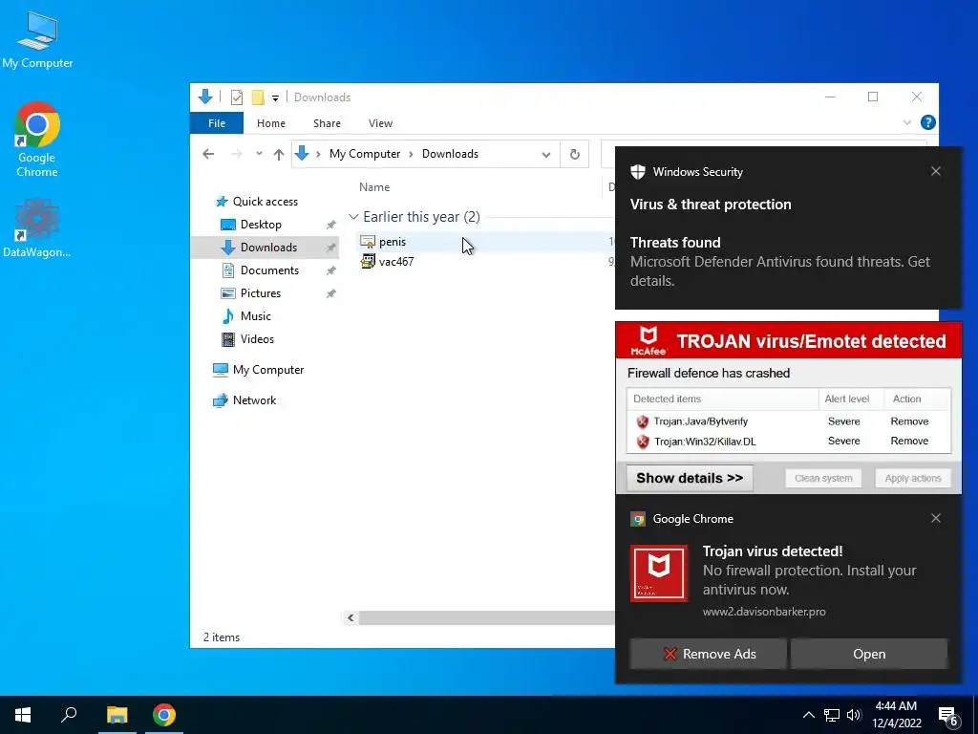This screenshot has width=978, height=734.
Task: Click the horizontal scrollbar left arrow
Action: pyautogui.click(x=351, y=618)
